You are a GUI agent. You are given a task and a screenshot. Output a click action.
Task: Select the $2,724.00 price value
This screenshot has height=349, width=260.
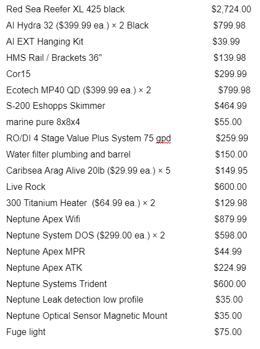point(231,9)
